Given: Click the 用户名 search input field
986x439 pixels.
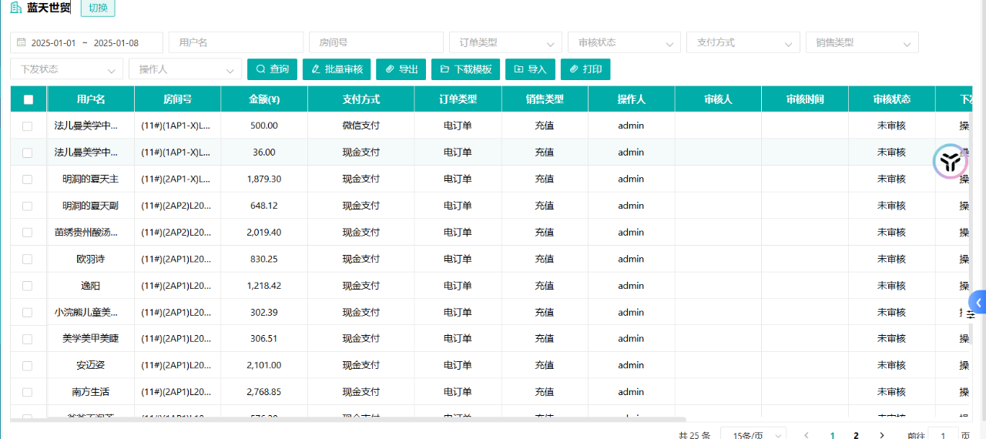Looking at the screenshot, I should tap(236, 43).
